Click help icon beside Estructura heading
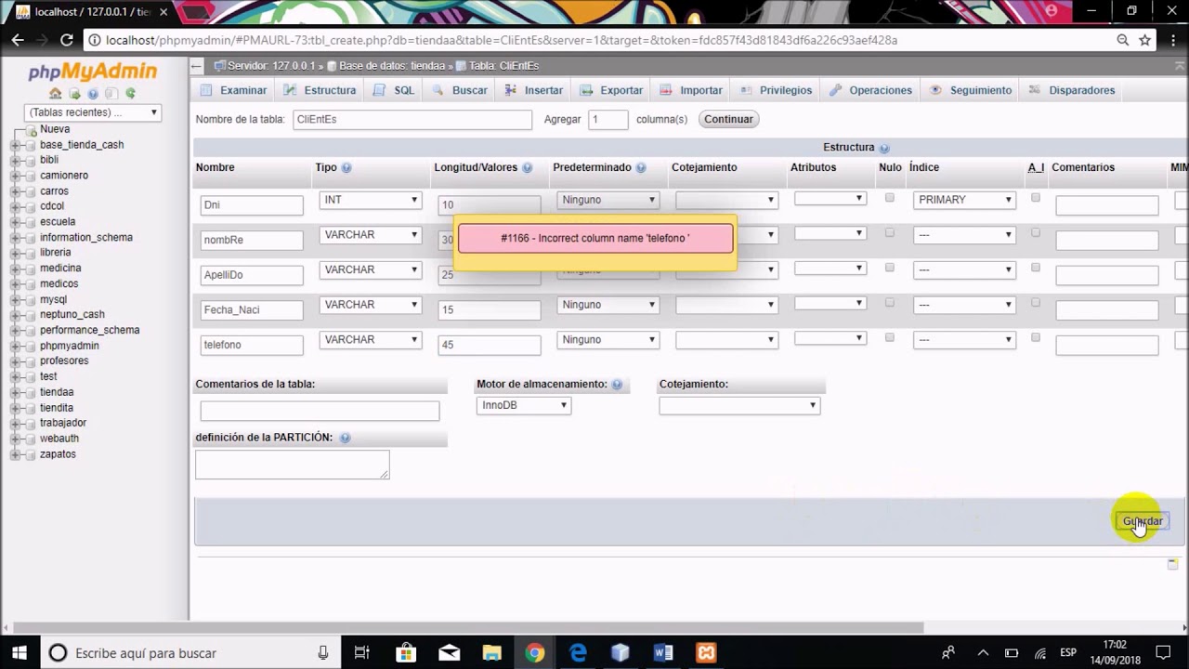 (884, 148)
